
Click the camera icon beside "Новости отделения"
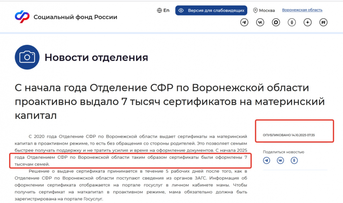27,57
